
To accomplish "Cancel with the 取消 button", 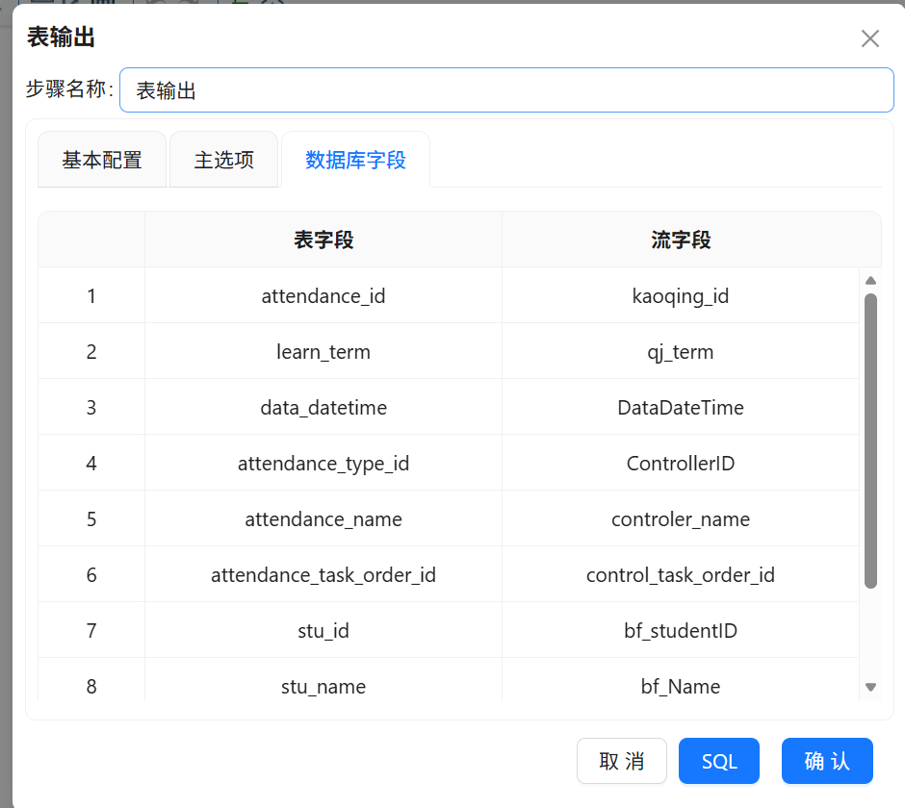I will [622, 761].
